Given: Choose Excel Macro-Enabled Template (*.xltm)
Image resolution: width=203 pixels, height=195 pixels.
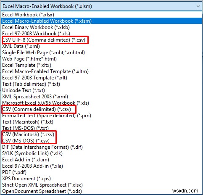Looking at the screenshot, I should pos(101,71).
